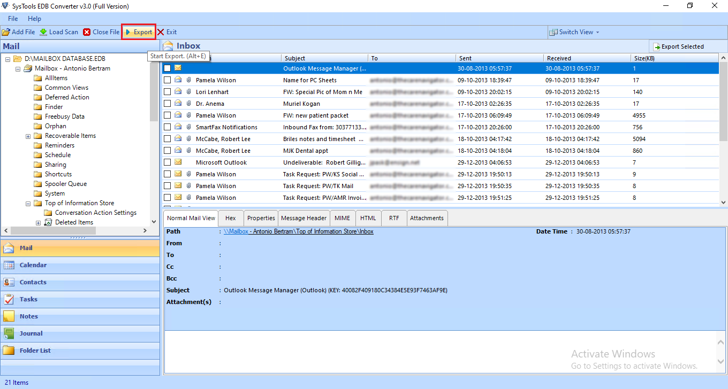Click the Close File red icon
The width and height of the screenshot is (728, 389).
[x=87, y=32]
